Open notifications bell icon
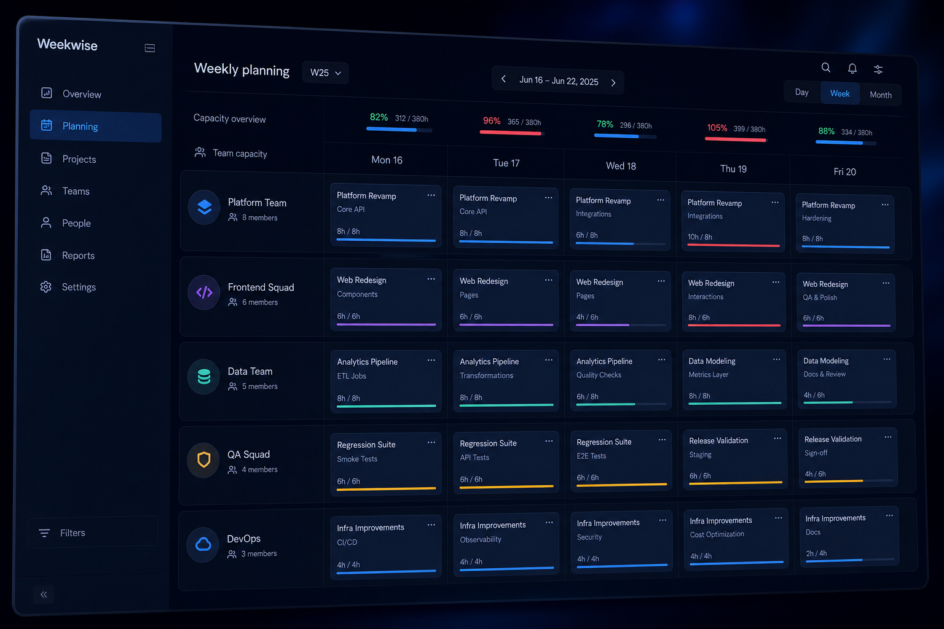 click(x=852, y=69)
